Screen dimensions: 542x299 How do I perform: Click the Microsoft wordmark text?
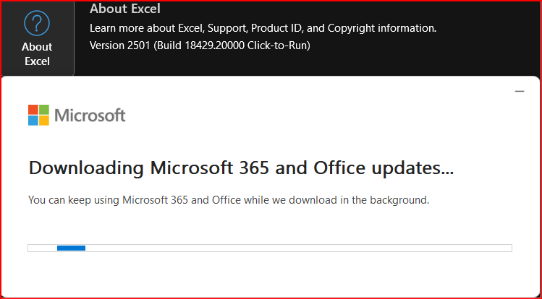pyautogui.click(x=90, y=115)
